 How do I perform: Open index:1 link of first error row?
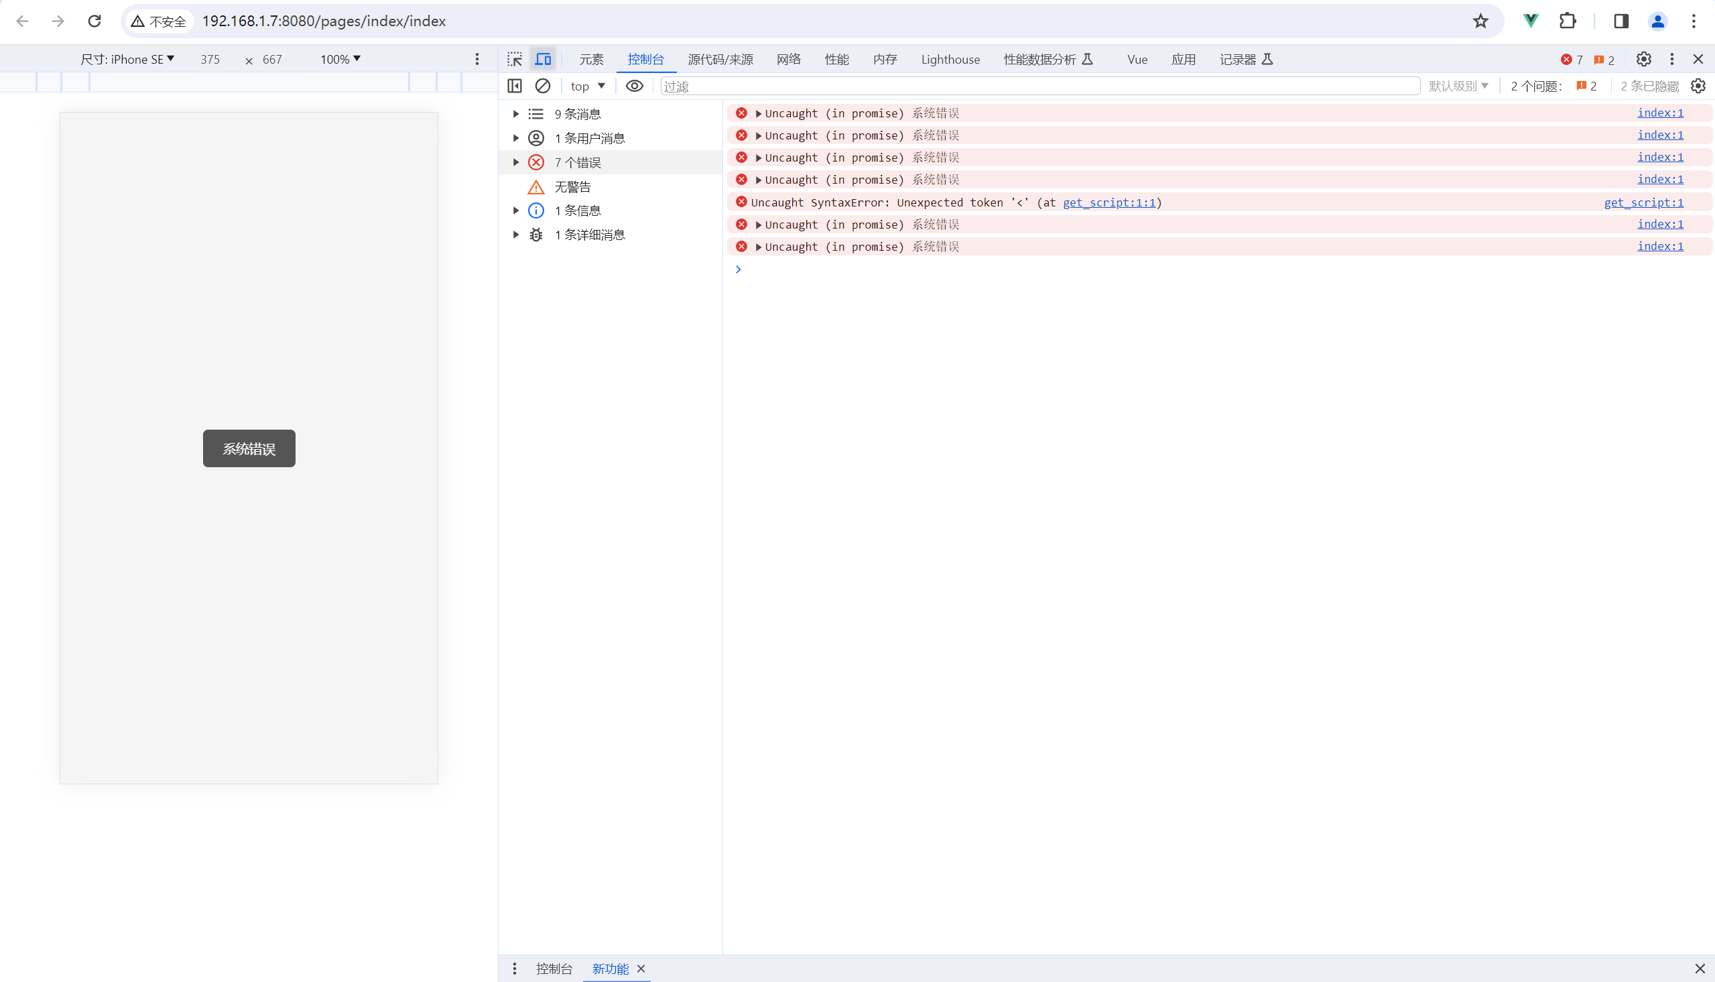point(1661,113)
